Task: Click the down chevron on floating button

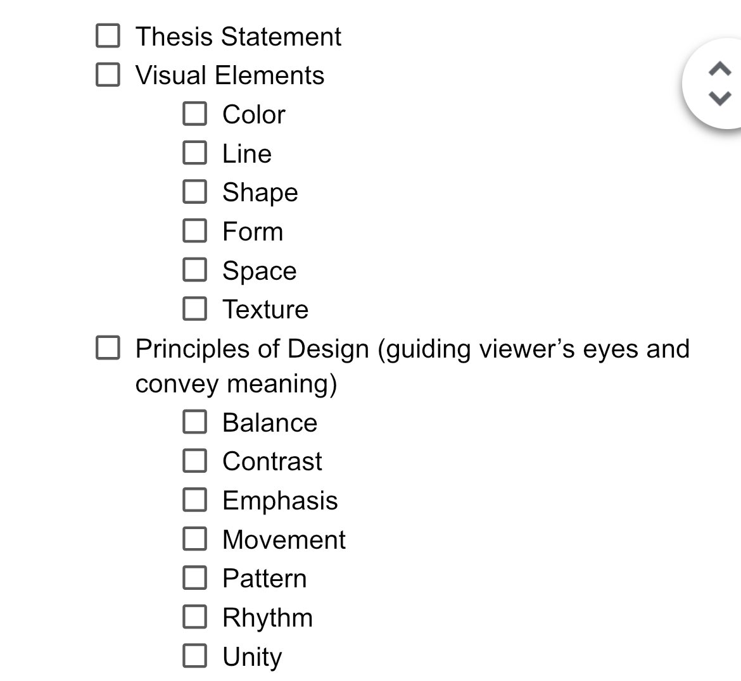Action: tap(719, 98)
